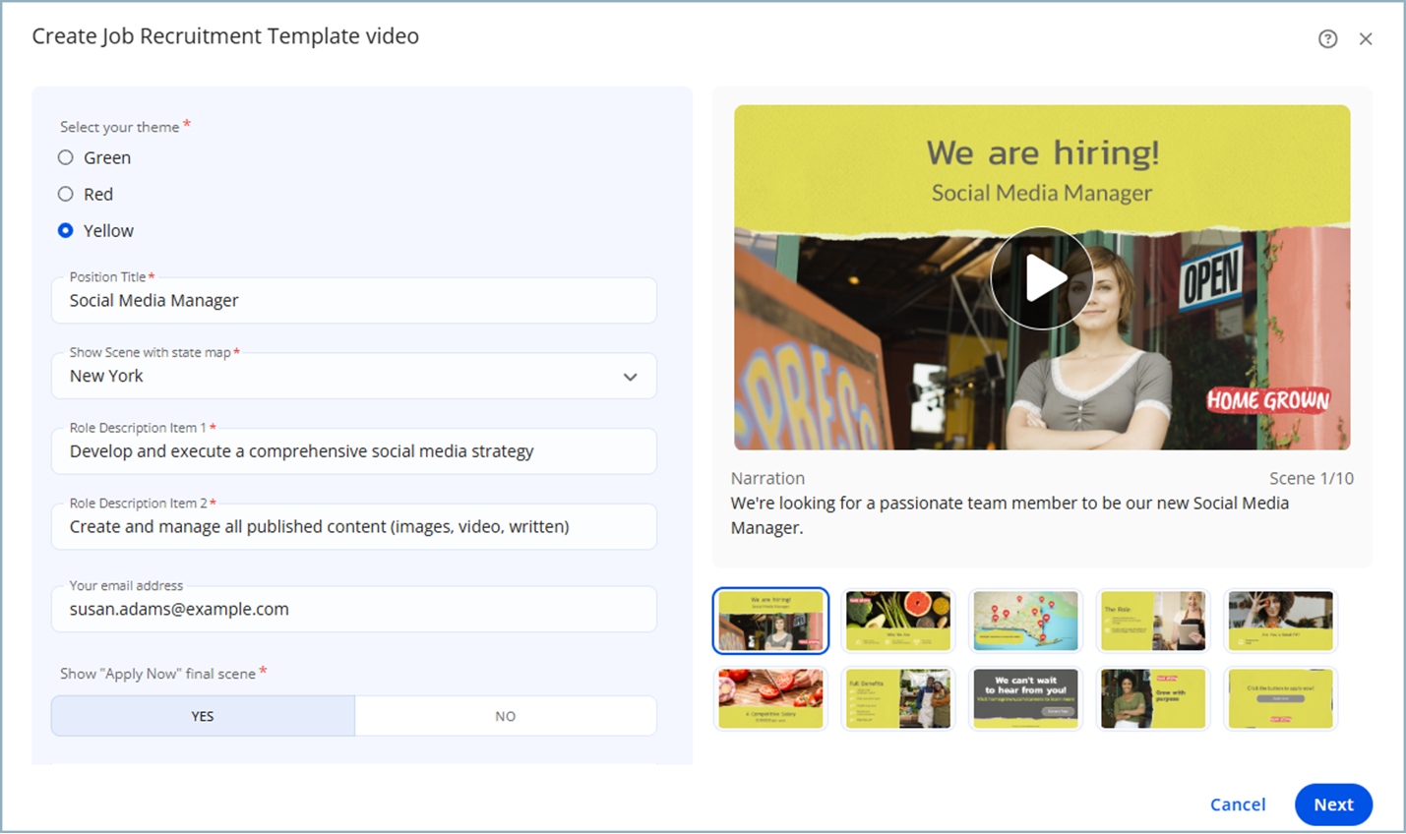This screenshot has height=834, width=1406.
Task: Close the Create Job Recruitment Template dialog
Action: pos(1367,38)
